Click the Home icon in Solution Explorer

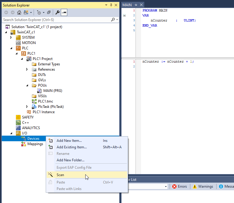point(19,12)
